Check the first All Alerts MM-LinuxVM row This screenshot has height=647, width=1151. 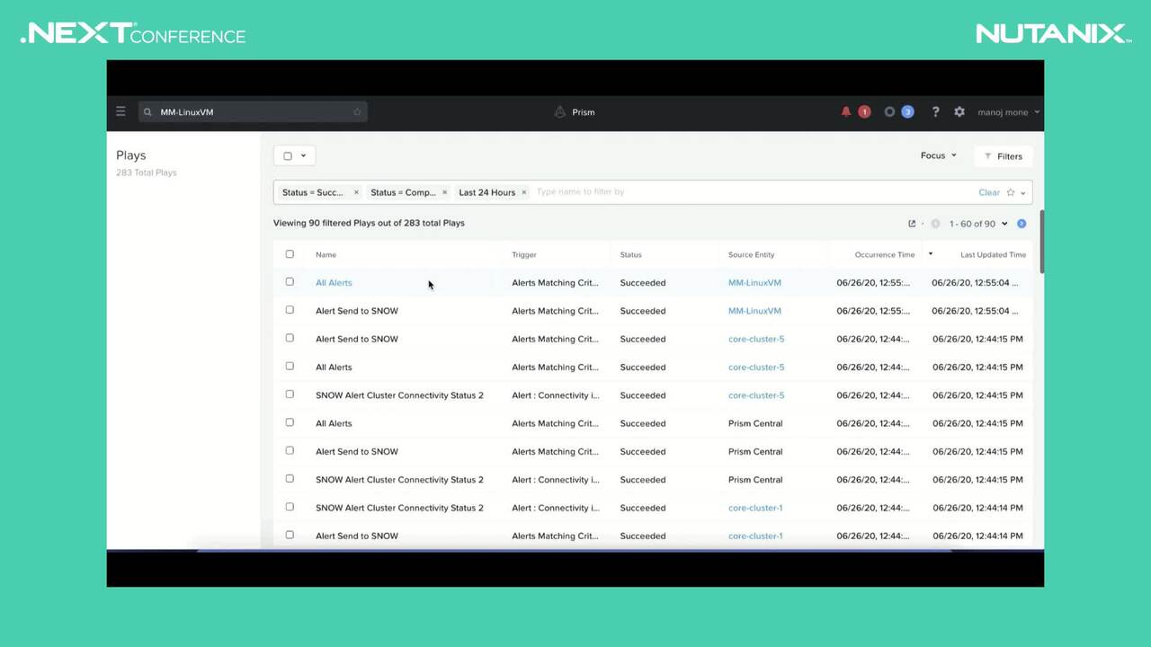pos(290,281)
